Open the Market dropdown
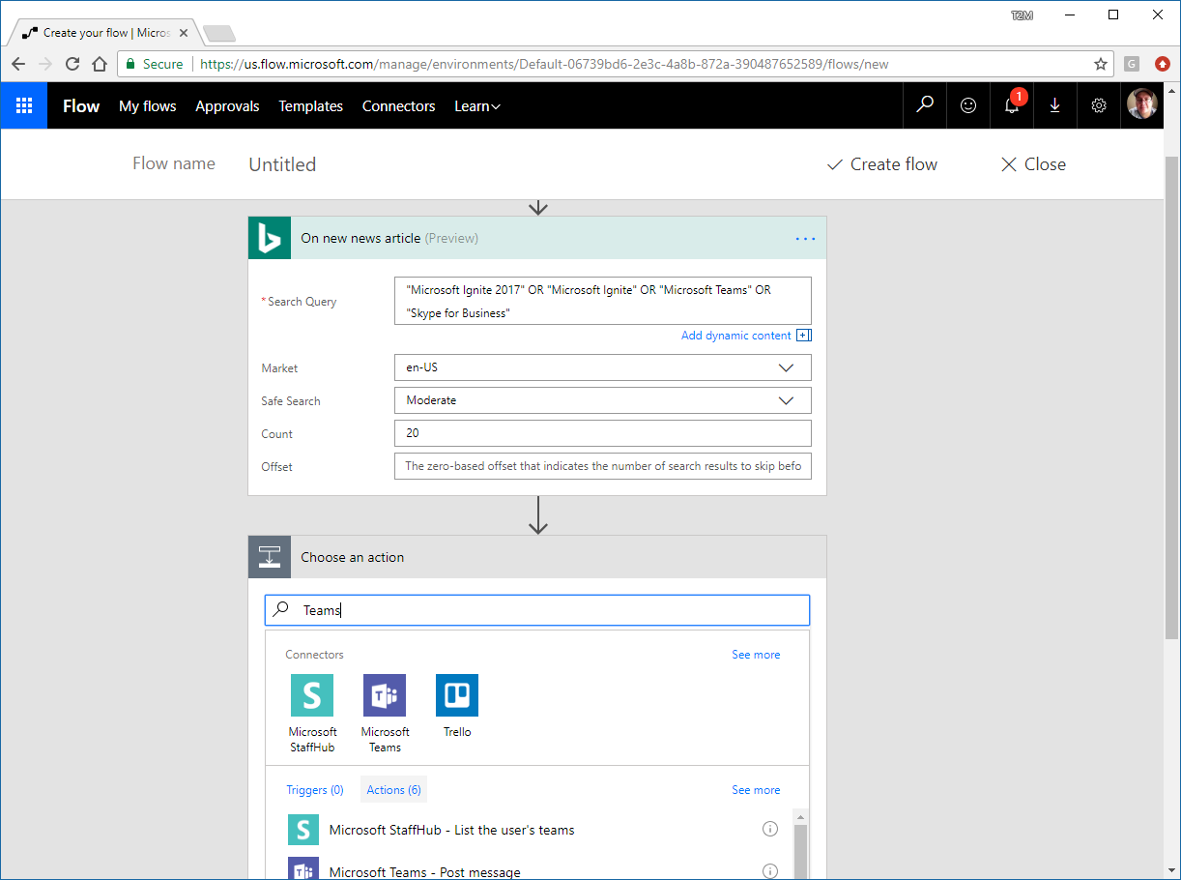The height and width of the screenshot is (880, 1181). tap(786, 367)
